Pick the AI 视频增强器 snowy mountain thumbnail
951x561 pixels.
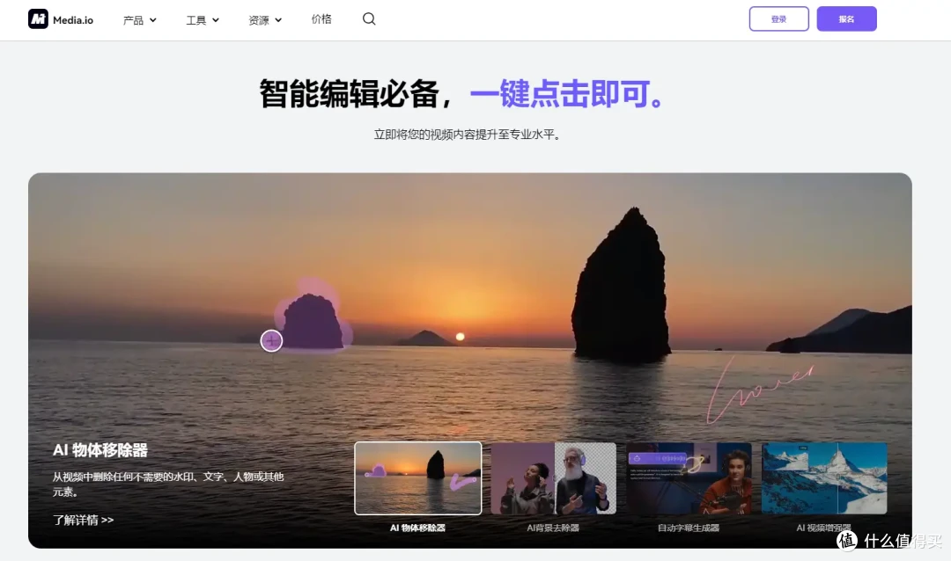click(x=824, y=477)
